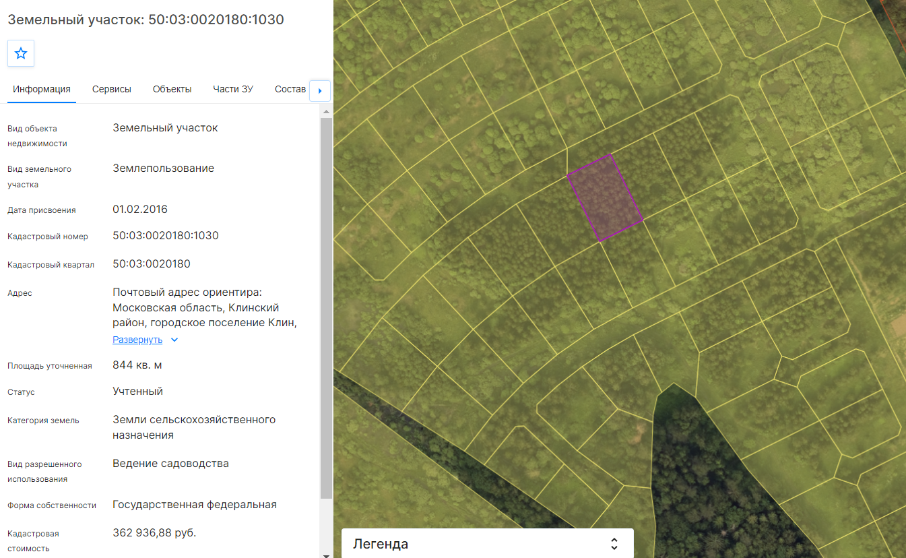Click the Кадастровый квартал value 50:03:0020180
The width and height of the screenshot is (906, 558).
[x=152, y=263]
